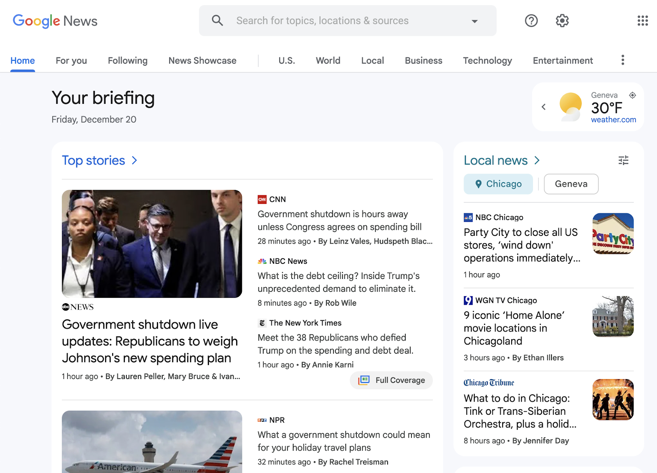Click 'By Ethan Illers' byline text

[x=538, y=358]
